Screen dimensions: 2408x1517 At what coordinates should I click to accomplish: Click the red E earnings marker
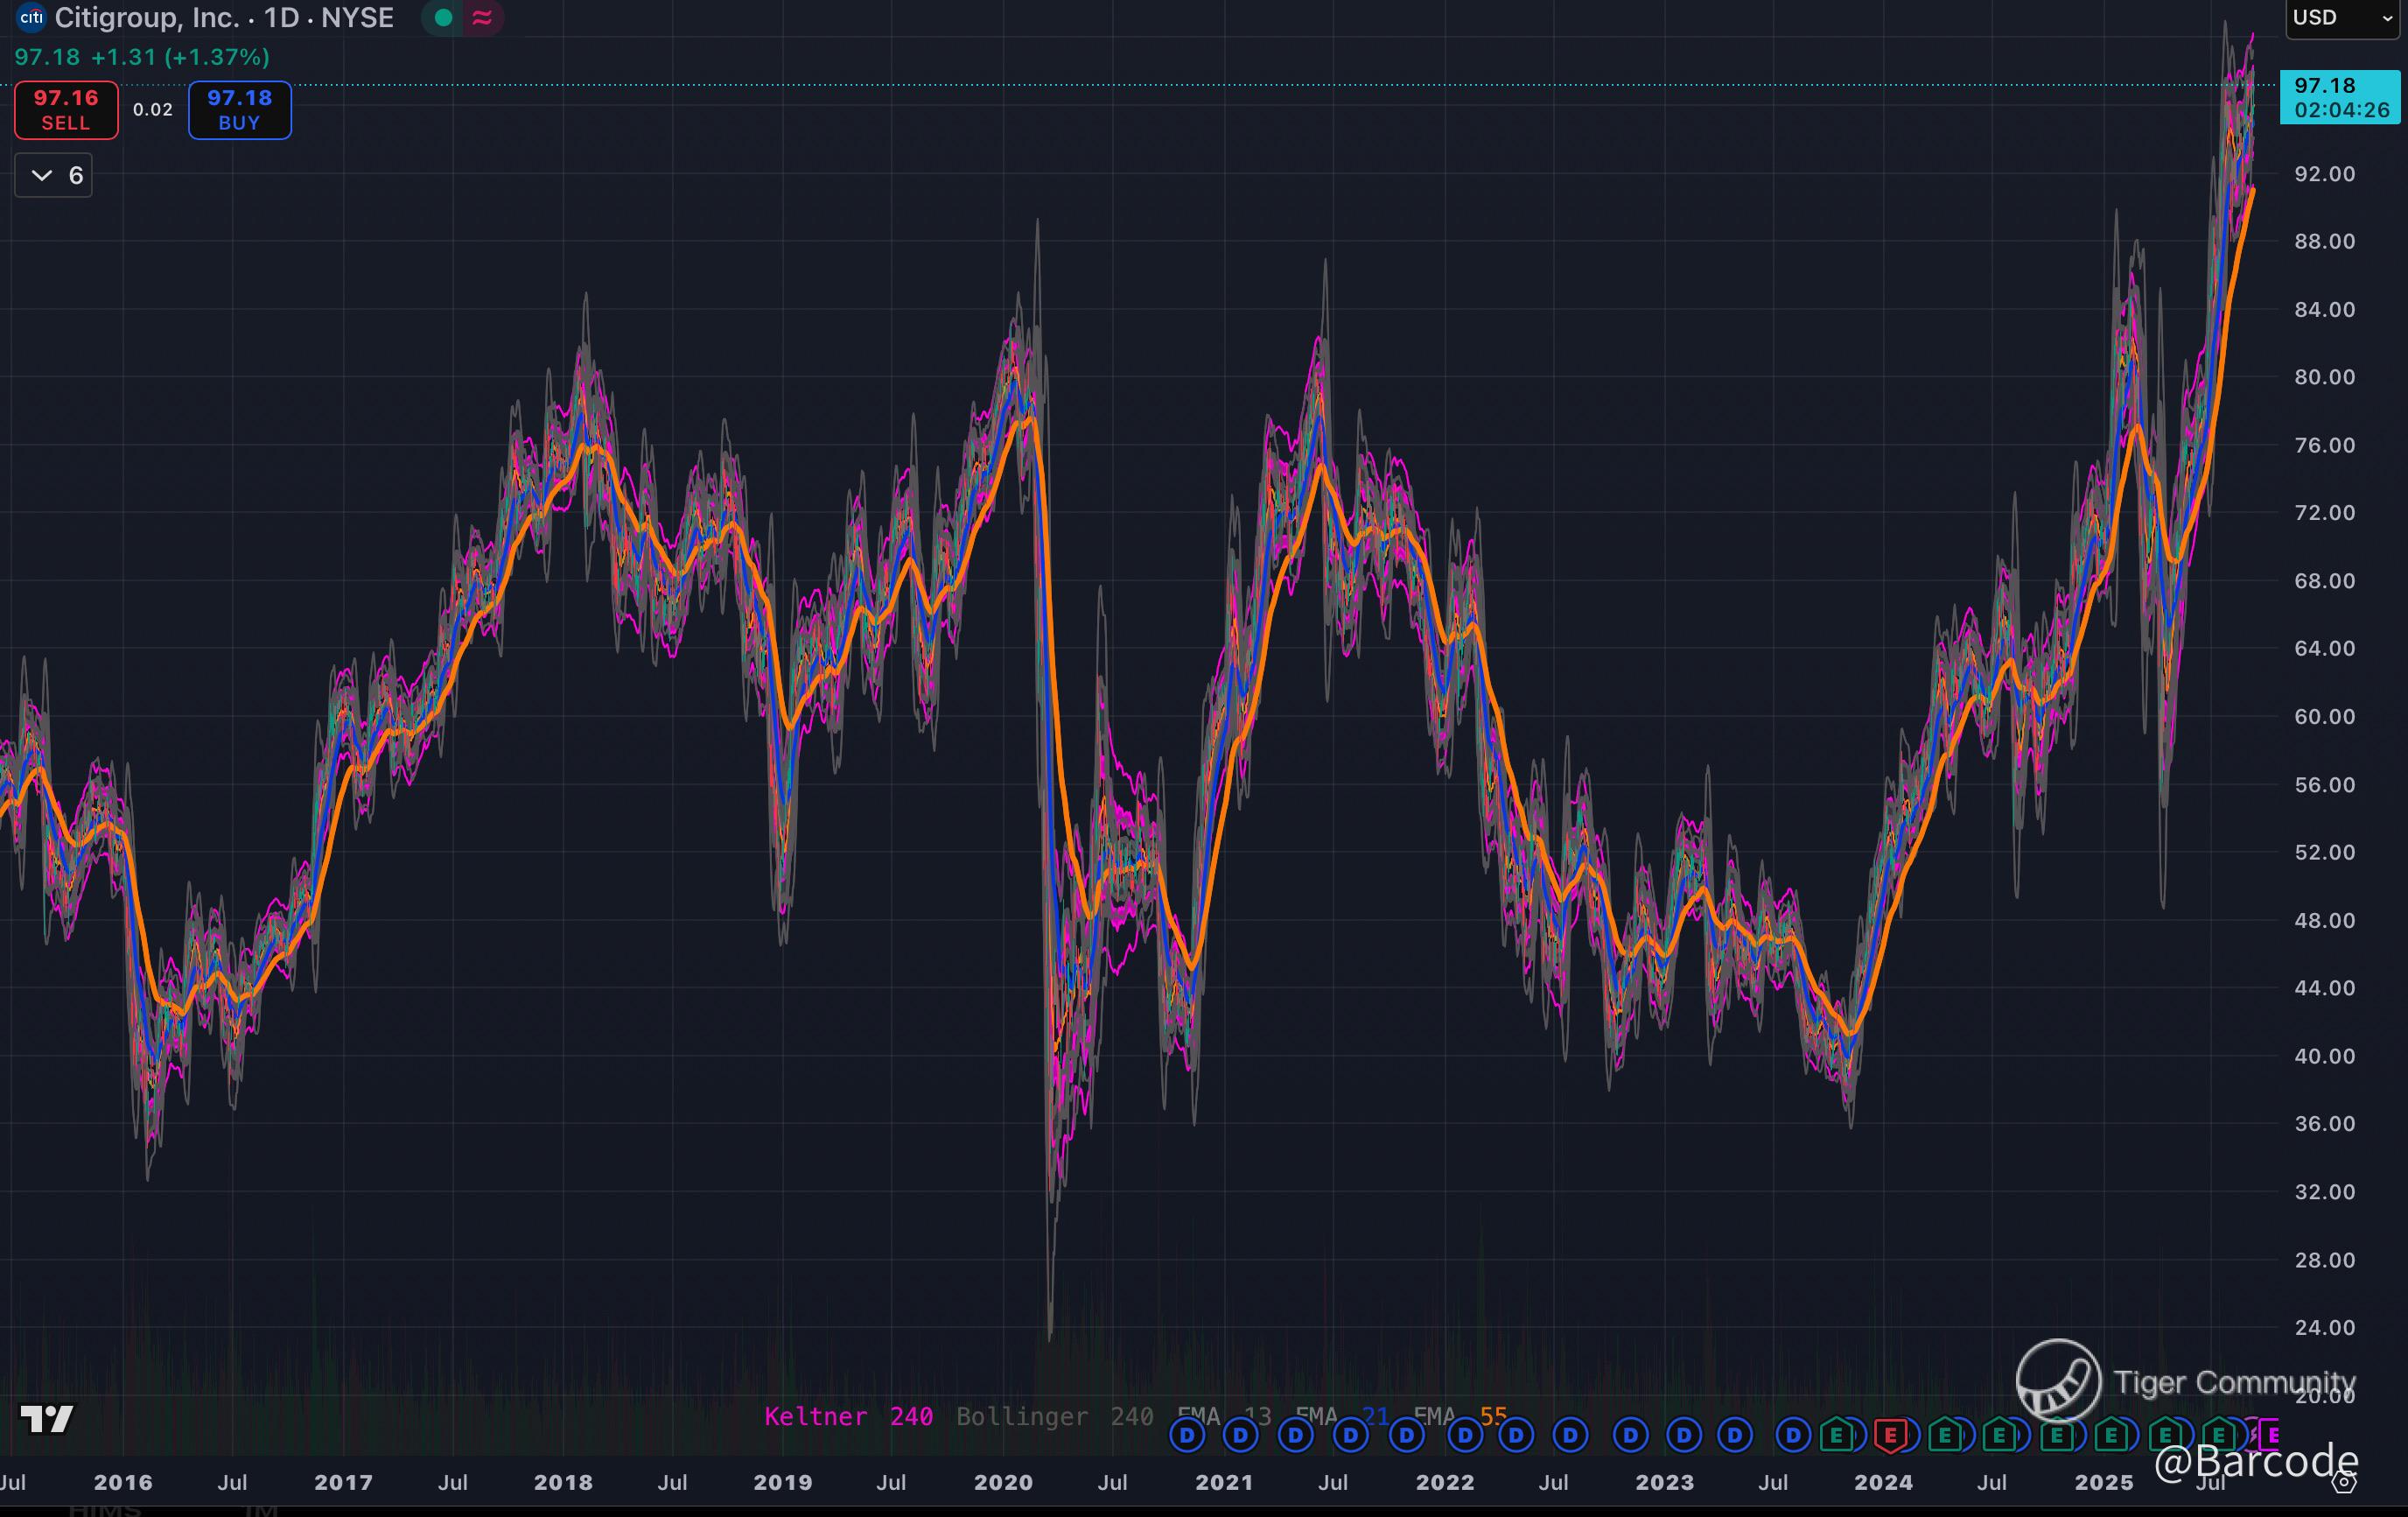(1890, 1437)
